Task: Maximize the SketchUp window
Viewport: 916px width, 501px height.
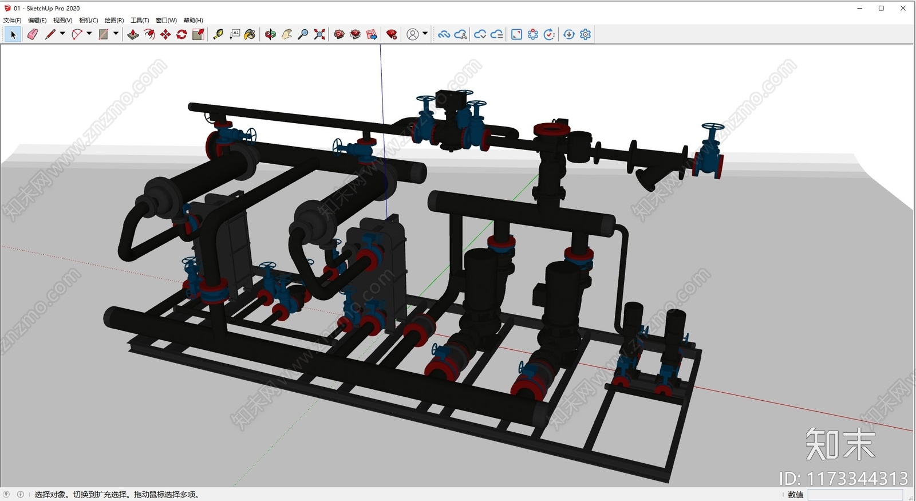Action: coord(881,8)
